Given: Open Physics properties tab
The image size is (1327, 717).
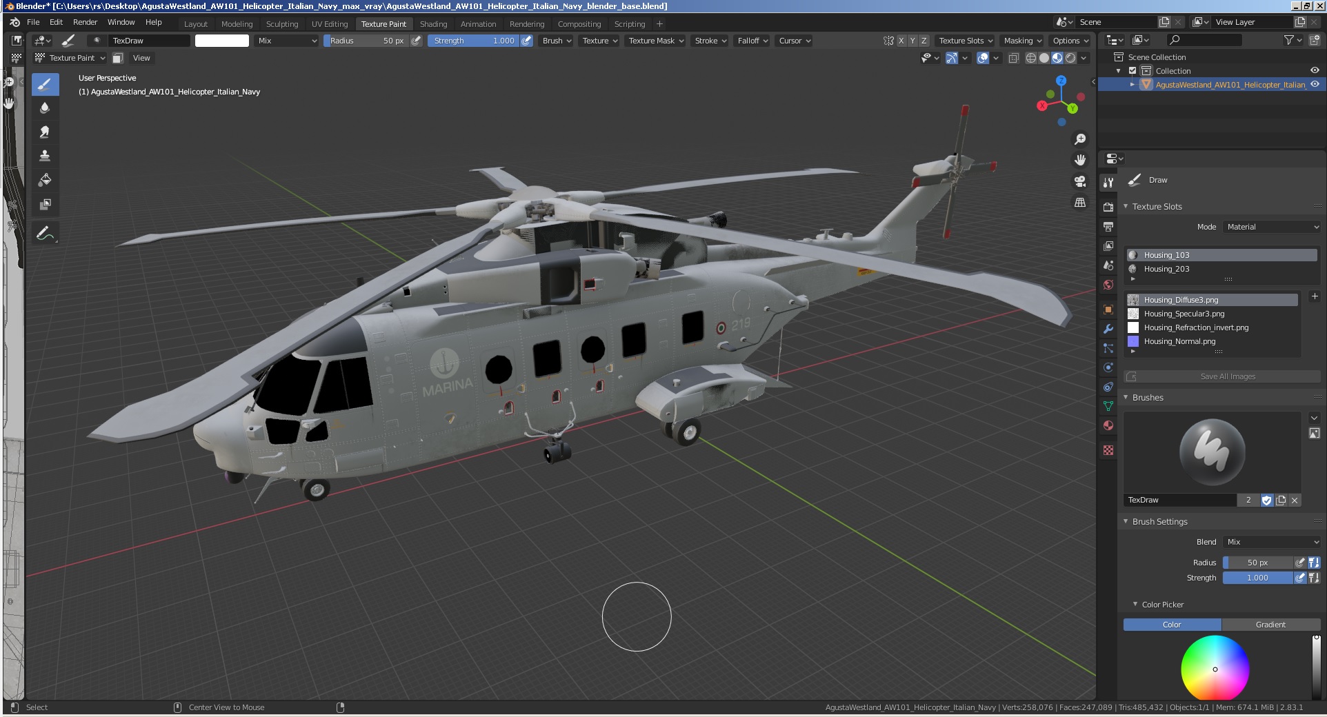Looking at the screenshot, I should click(x=1108, y=367).
